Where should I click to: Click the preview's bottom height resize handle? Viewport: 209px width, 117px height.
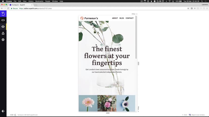(108, 113)
